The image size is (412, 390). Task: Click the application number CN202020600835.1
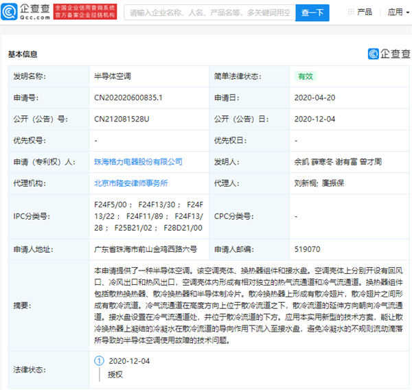pyautogui.click(x=130, y=98)
